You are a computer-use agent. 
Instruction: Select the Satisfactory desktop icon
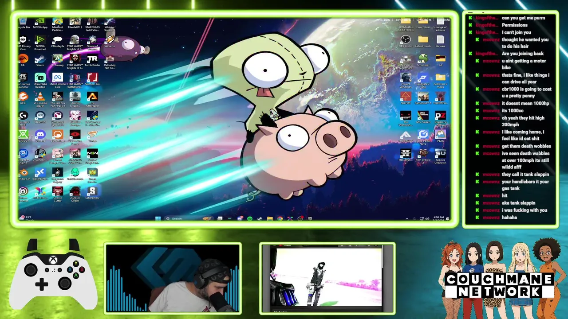pyautogui.click(x=92, y=193)
